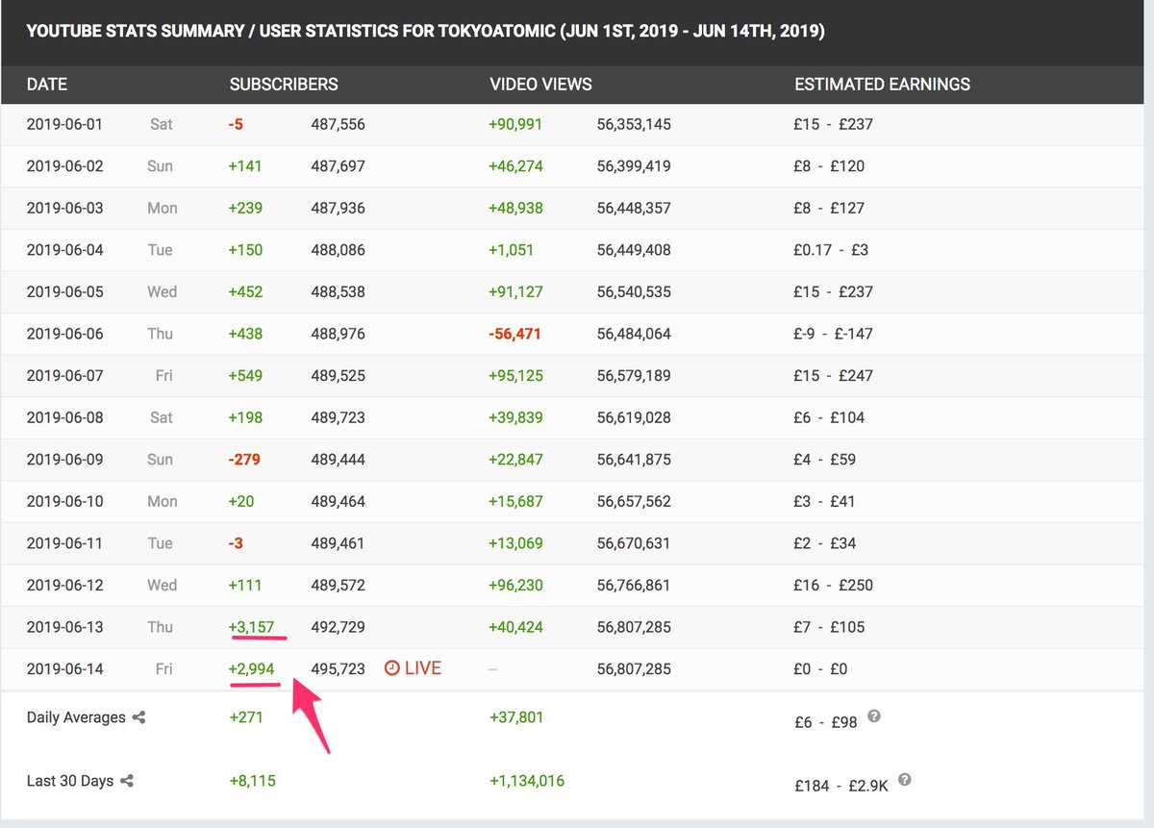Select the date 2019-06-09
This screenshot has height=828, width=1154.
pos(64,459)
